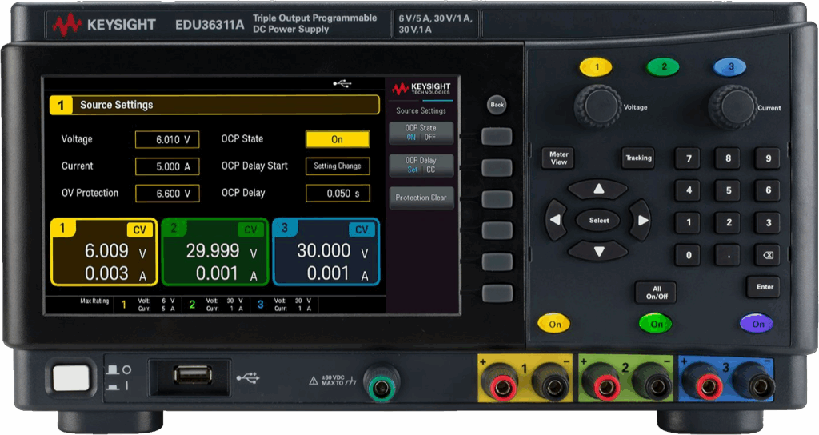The height and width of the screenshot is (435, 819).
Task: Tap numeric key 7
Action: tap(689, 158)
